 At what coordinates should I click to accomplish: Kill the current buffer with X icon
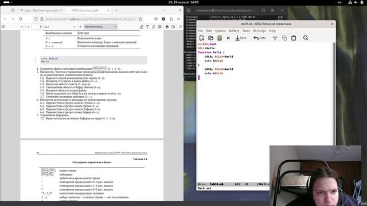228,38
